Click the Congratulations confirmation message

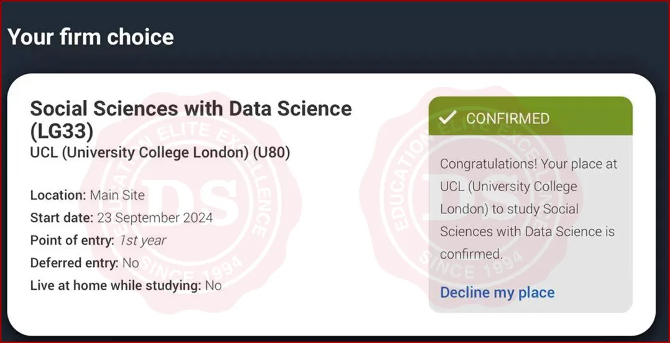(x=528, y=208)
